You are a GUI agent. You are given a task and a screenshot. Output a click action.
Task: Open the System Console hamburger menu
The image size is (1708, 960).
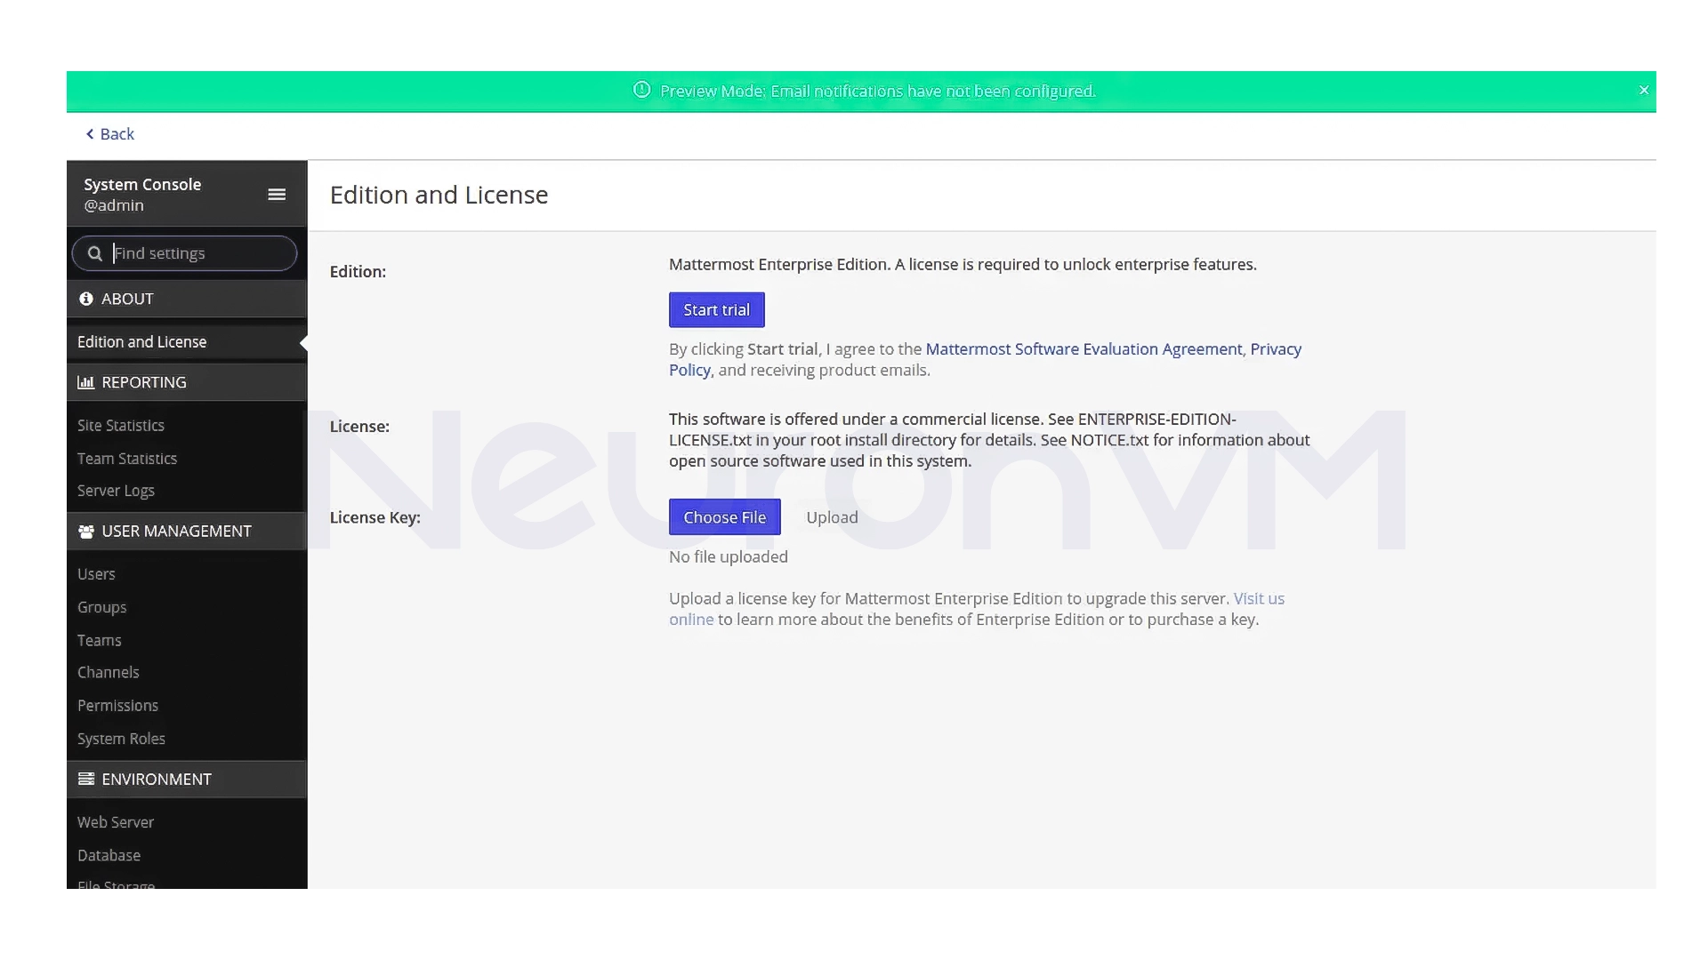[277, 194]
